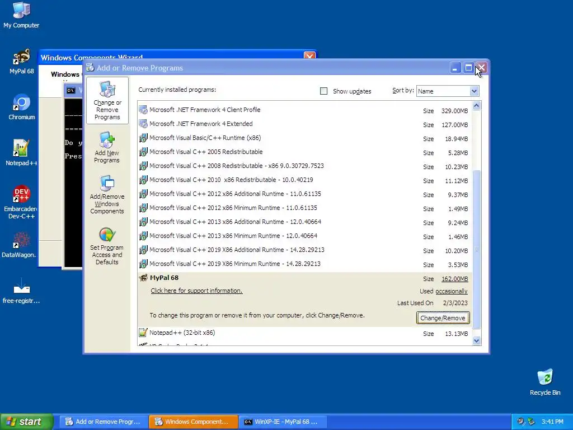Image resolution: width=573 pixels, height=430 pixels.
Task: Select Visual C++ 2008 Redistributable 9.0.30729.7523 row
Action: click(305, 166)
